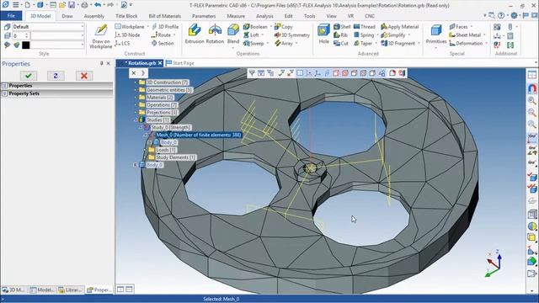The height and width of the screenshot is (303, 539).
Task: Click Draw on Workplane
Action: (101, 36)
